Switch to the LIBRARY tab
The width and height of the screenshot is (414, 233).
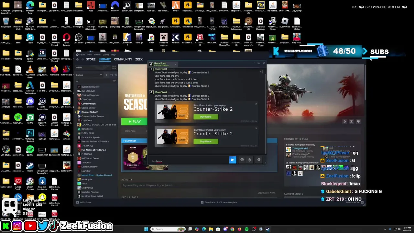(x=104, y=60)
